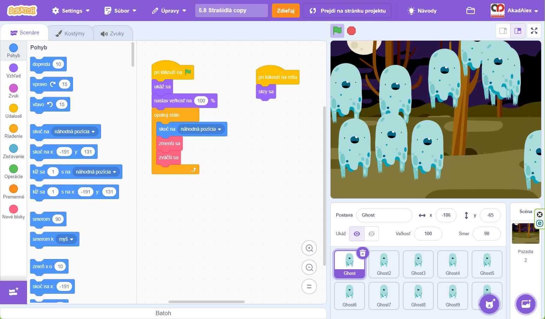Click the block palette vertical scrollbar
Screen dimensions: 545x319
coord(133,54)
